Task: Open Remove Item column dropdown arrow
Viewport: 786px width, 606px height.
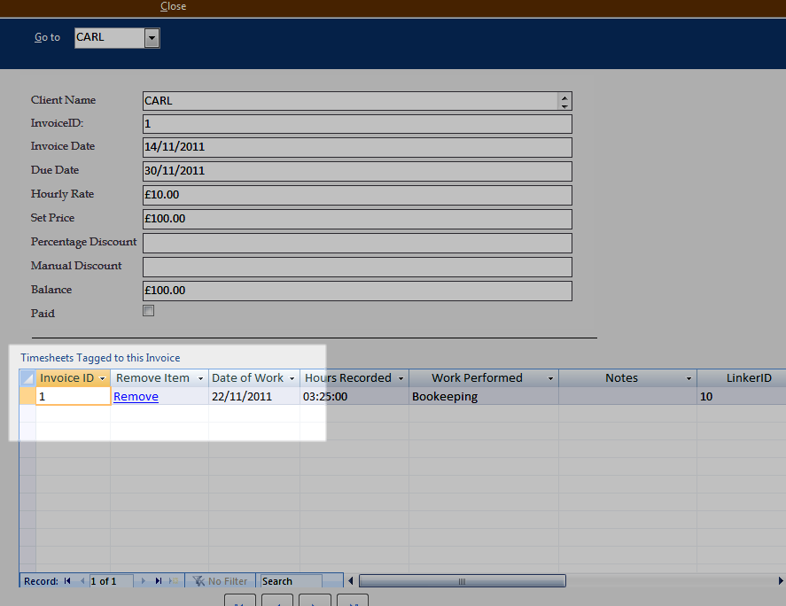Action: click(200, 378)
